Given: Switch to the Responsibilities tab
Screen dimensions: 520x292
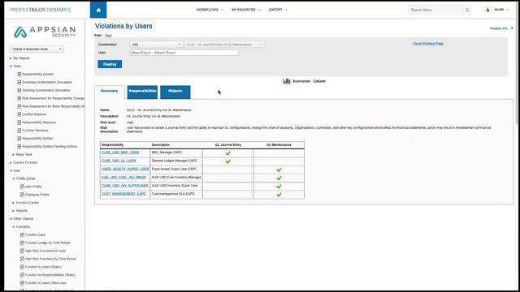Looking at the screenshot, I should [142, 92].
